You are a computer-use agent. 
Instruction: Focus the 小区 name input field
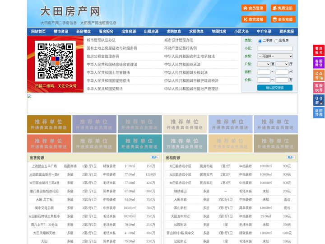(x=275, y=48)
